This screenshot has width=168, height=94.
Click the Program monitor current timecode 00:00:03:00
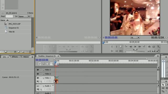(111, 37)
